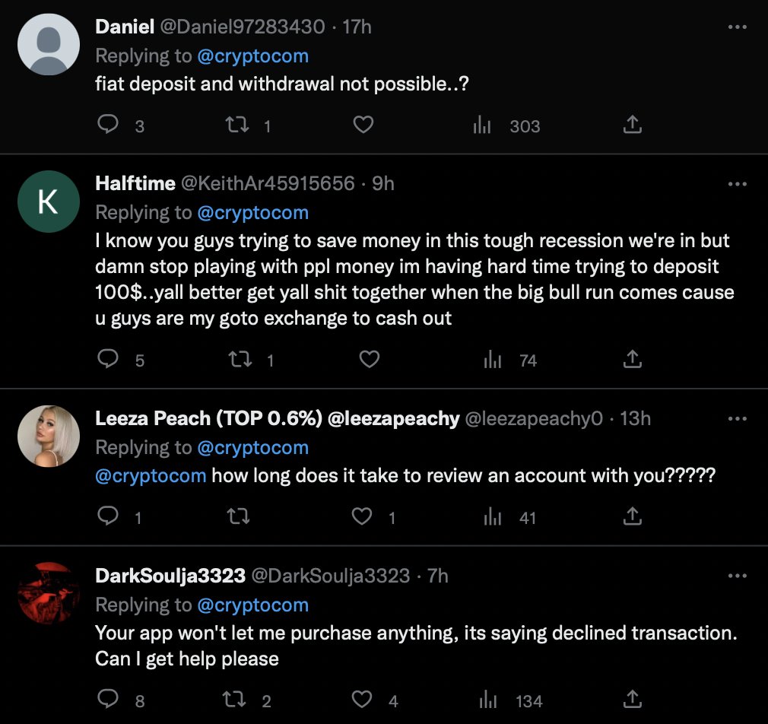Retweet Leeza Peach's account review tweet

click(x=238, y=517)
